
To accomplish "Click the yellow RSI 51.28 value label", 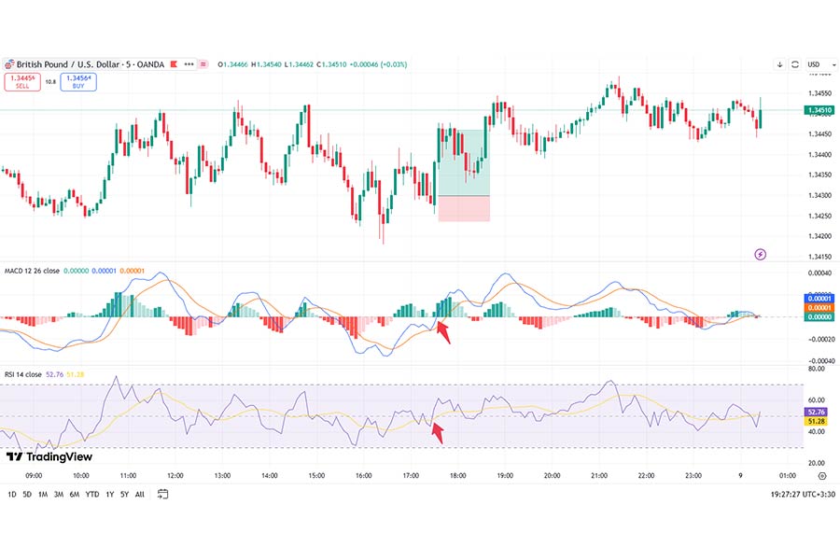I will (x=816, y=422).
